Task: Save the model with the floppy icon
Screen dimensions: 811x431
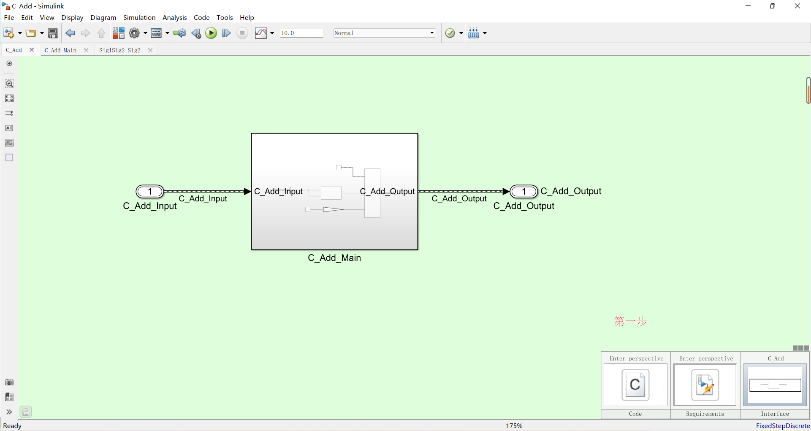Action: [53, 33]
